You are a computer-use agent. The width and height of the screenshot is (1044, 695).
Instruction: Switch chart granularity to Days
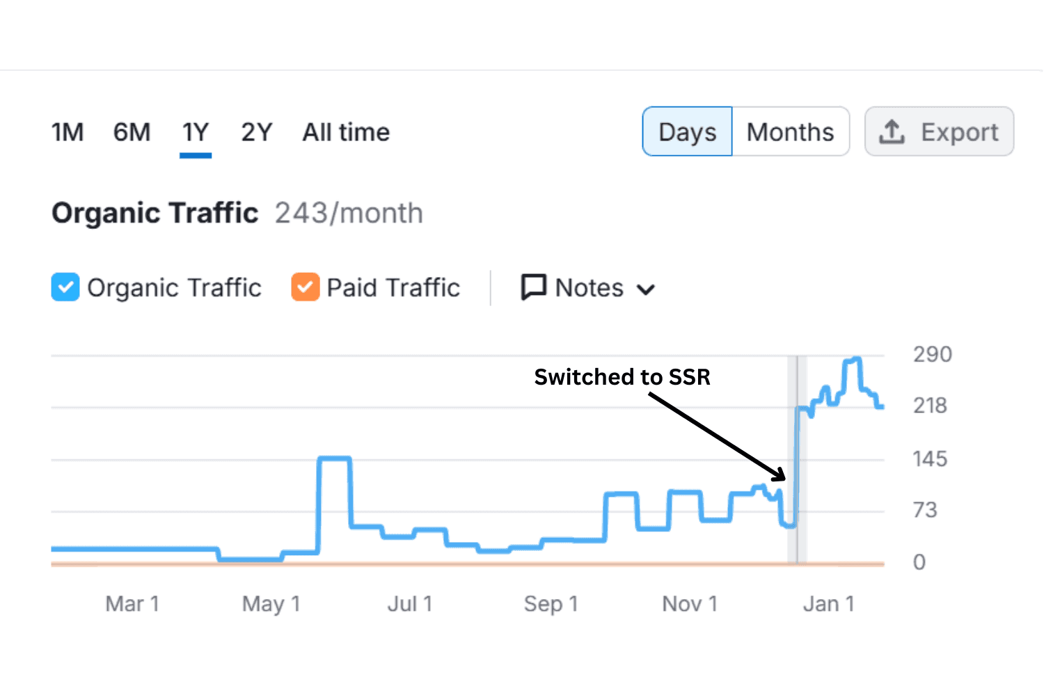click(687, 131)
